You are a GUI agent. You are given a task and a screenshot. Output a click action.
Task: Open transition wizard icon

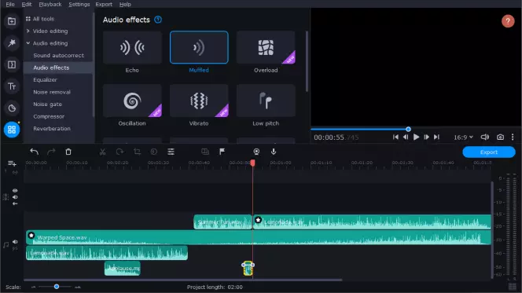(205, 152)
